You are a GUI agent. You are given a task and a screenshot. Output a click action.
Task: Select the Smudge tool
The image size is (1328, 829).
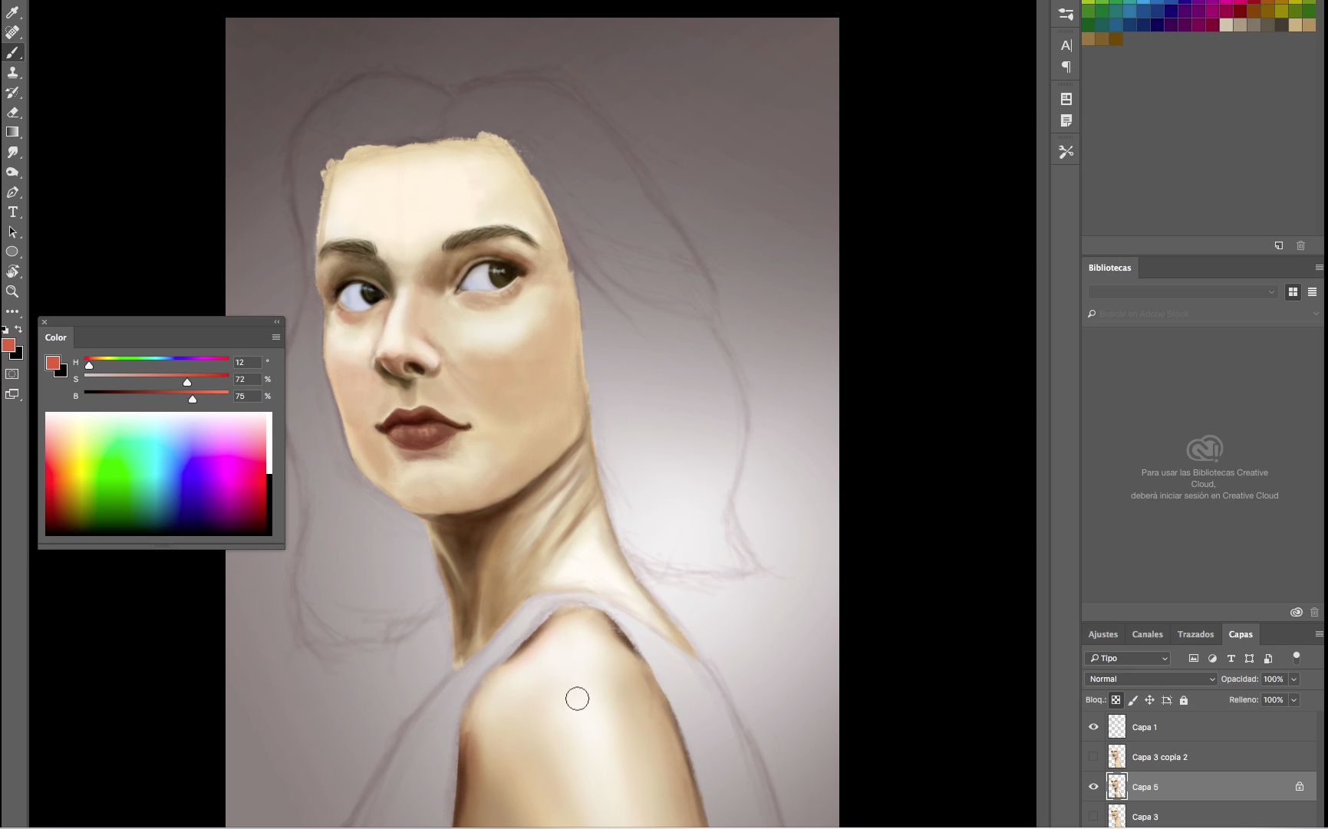(x=12, y=152)
